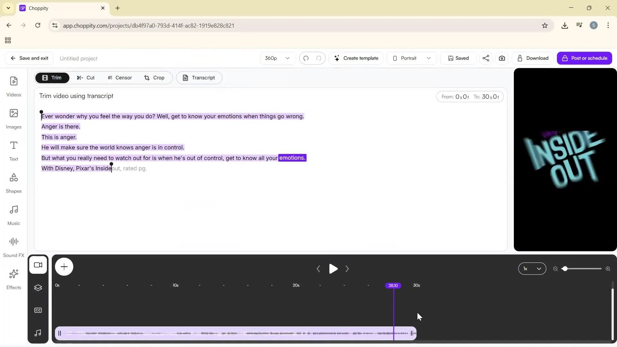Share the project via share icon
This screenshot has height=347, width=617.
tap(486, 58)
